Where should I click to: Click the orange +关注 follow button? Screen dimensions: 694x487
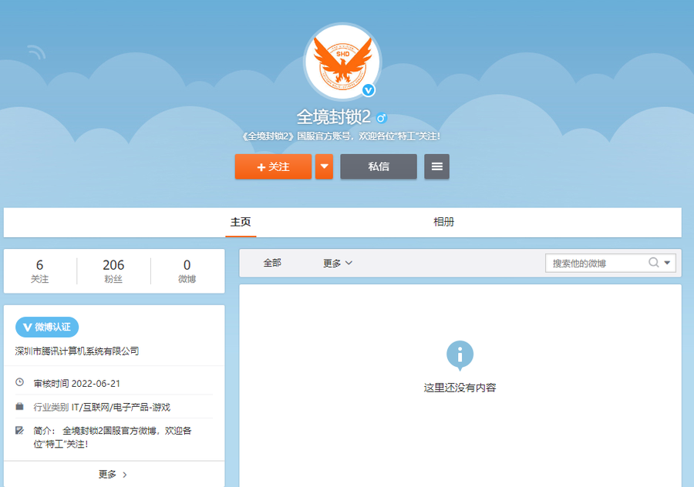273,166
